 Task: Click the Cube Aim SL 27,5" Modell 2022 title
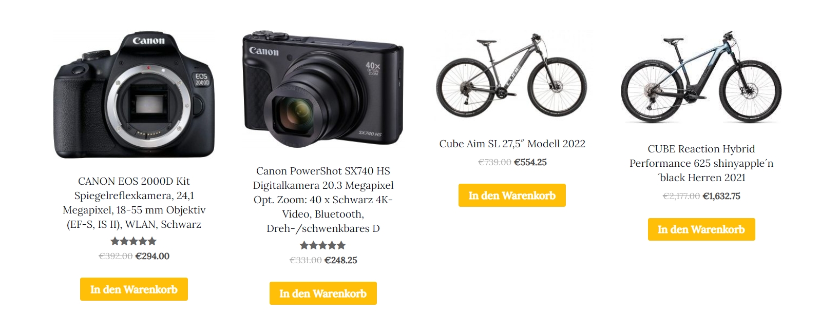tap(512, 144)
